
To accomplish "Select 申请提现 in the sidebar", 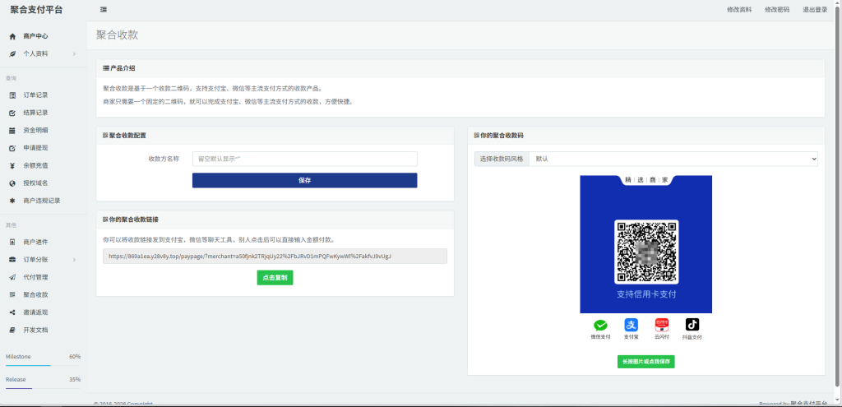I will [x=35, y=148].
